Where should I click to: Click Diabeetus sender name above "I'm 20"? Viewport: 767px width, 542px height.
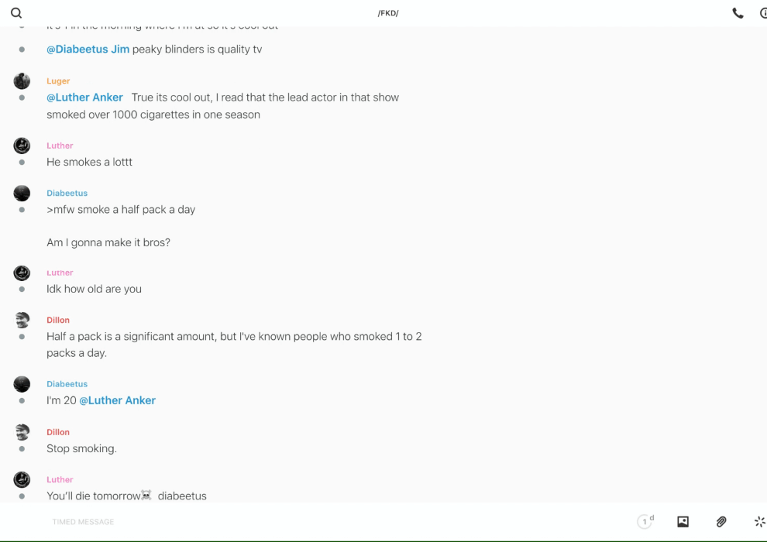(67, 384)
